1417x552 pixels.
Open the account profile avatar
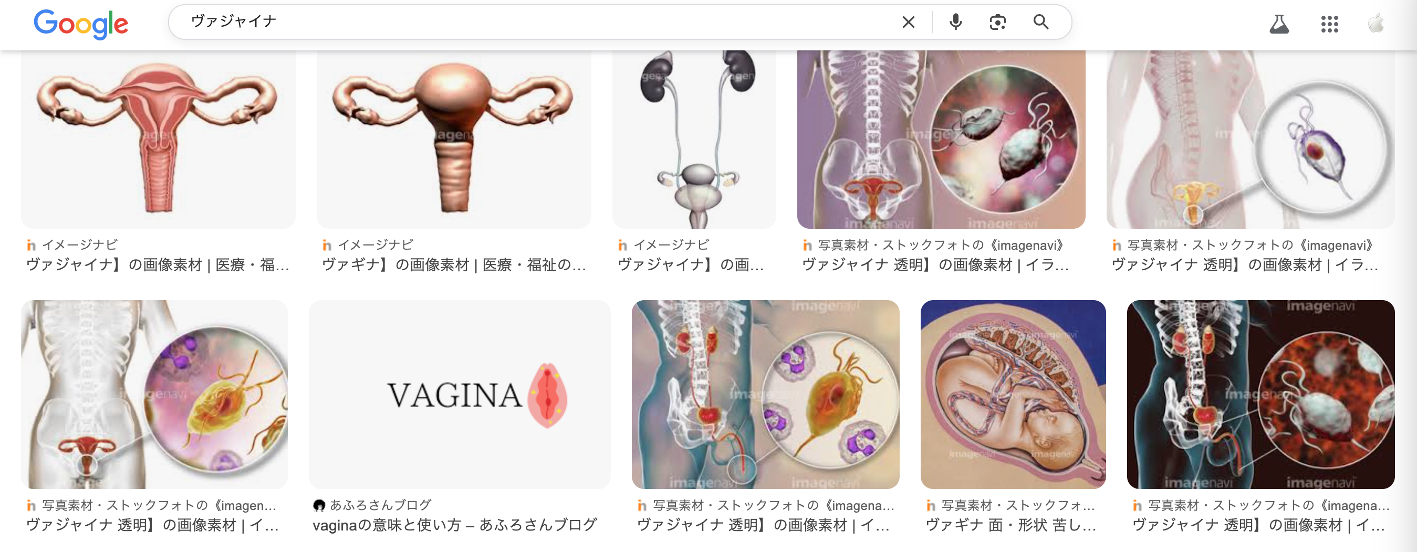click(1376, 24)
